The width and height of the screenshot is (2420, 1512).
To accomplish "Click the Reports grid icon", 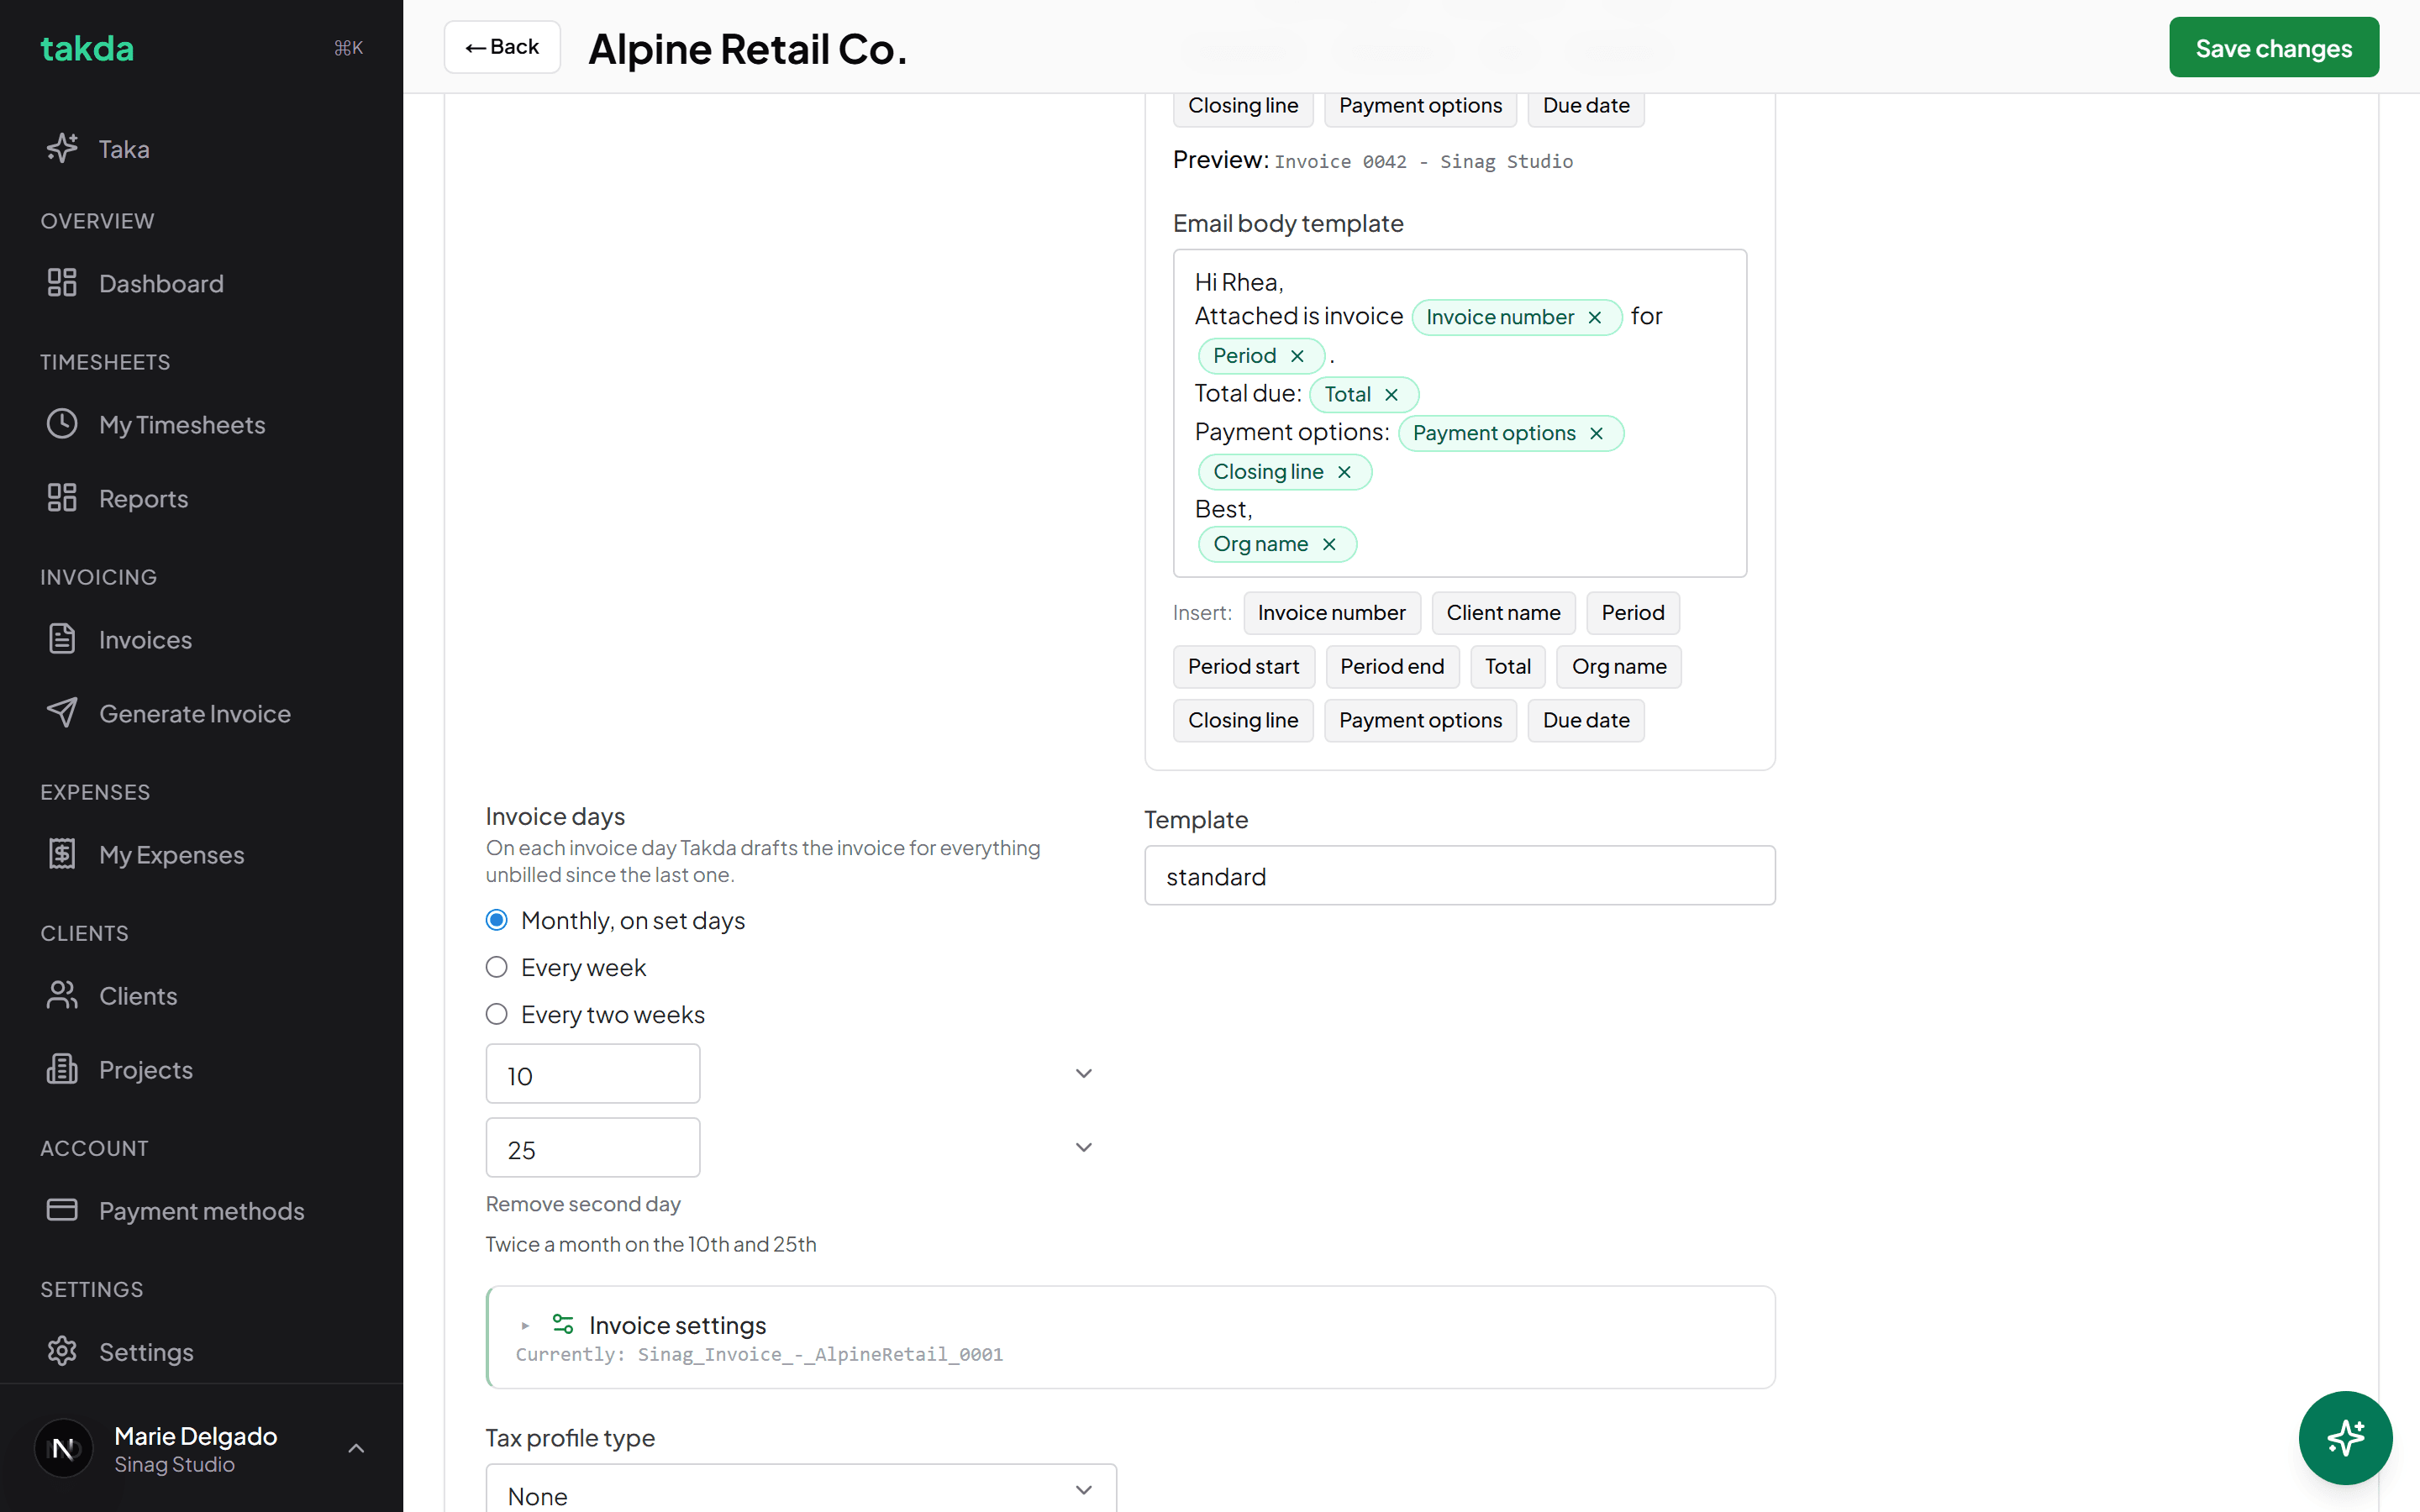I will [x=62, y=498].
